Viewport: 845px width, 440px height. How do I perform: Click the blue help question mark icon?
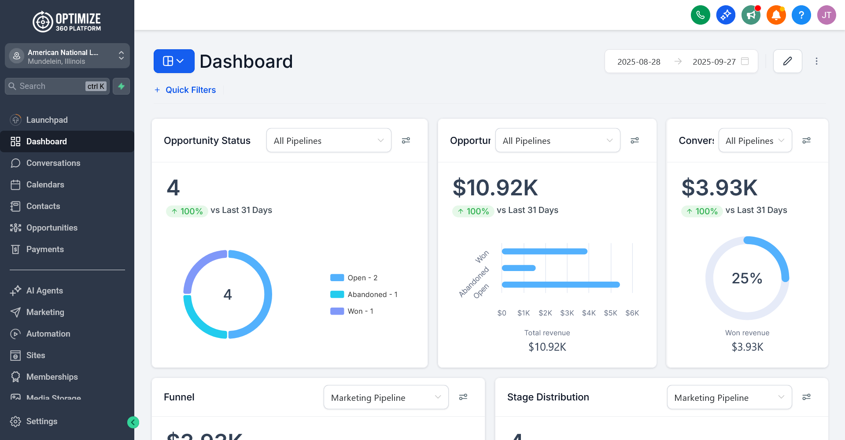(x=801, y=15)
